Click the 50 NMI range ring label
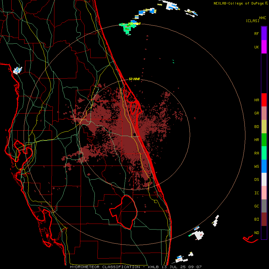 tap(134, 79)
